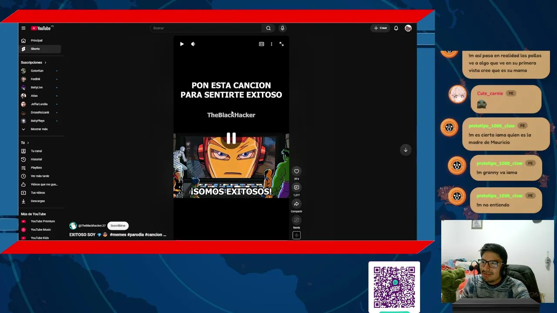Expand the Tú section chevron

(28, 143)
